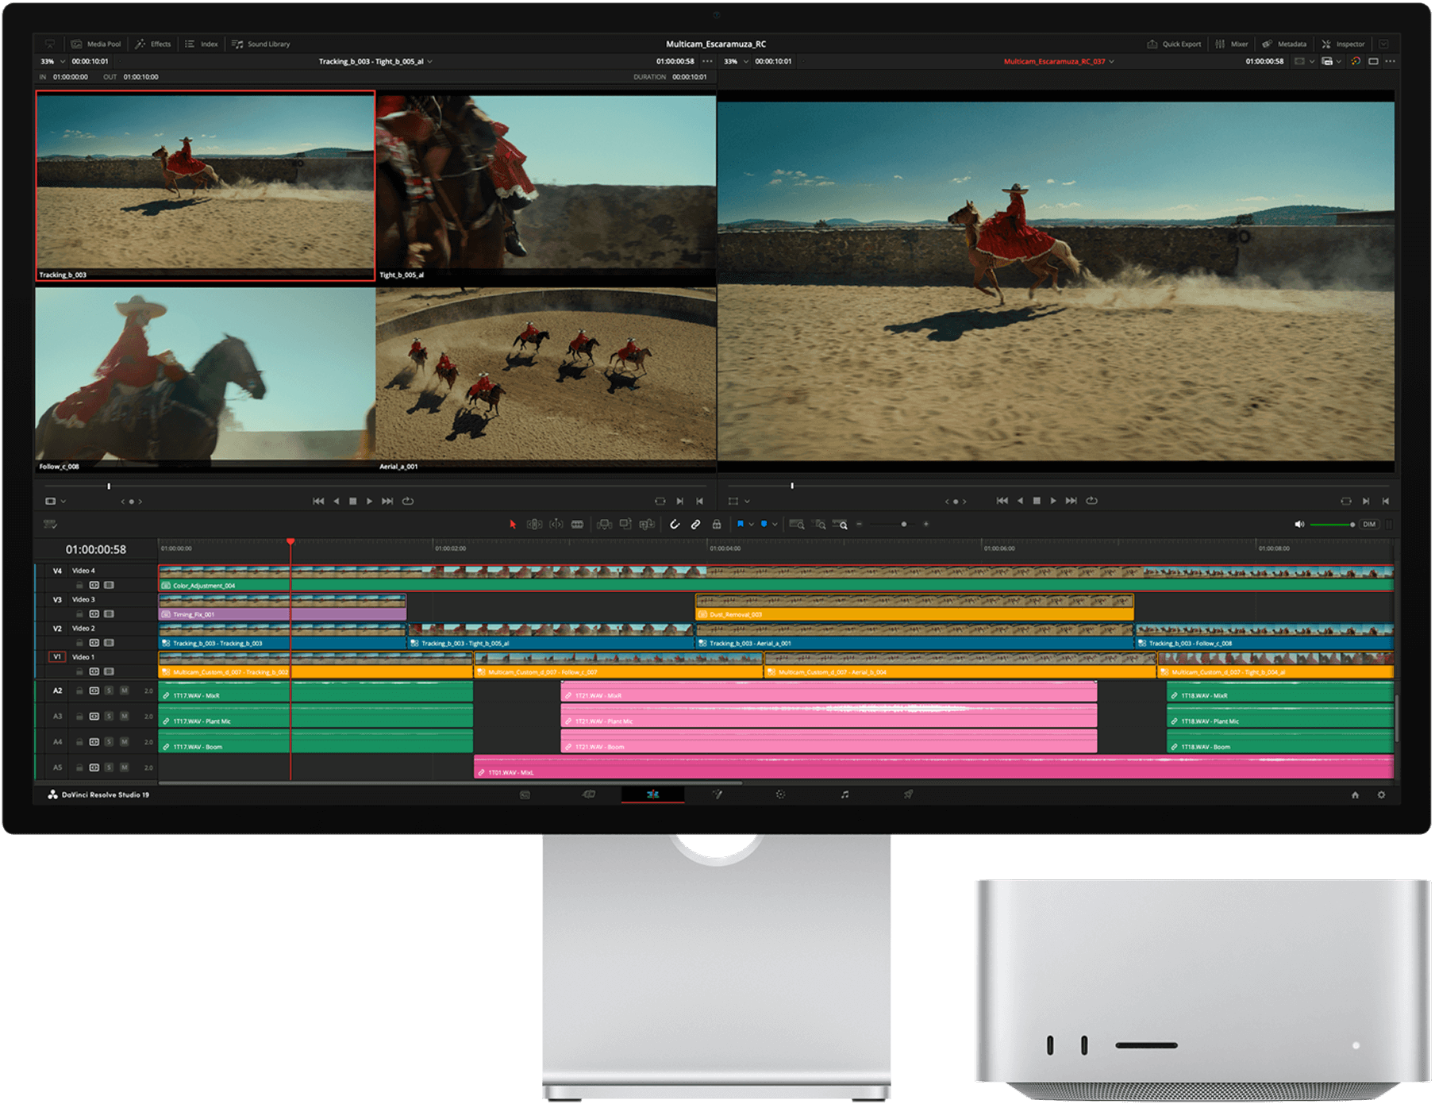The image size is (1435, 1104).
Task: Open the flag color dropdown arrow
Action: pyautogui.click(x=751, y=525)
